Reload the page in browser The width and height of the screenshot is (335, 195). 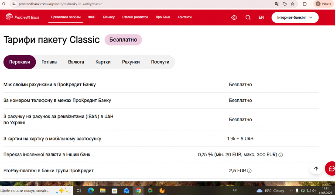click(x=3, y=4)
